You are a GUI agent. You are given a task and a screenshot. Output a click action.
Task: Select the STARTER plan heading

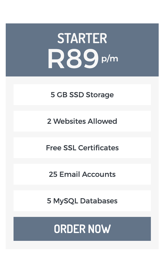(x=82, y=38)
